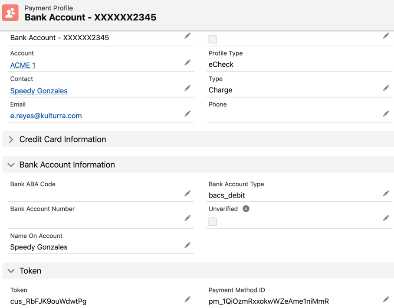Toggle the Unverified checkbox

tap(213, 222)
